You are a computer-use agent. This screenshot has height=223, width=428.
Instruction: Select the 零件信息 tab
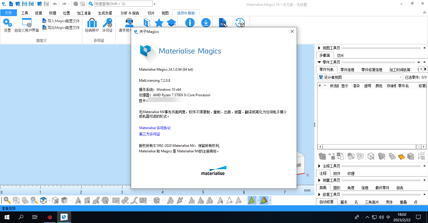(x=347, y=70)
